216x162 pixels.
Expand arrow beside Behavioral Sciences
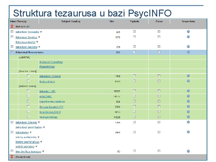pyautogui.click(x=39, y=122)
